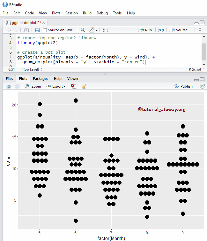Click the save document floppy disk icon
The width and height of the screenshot is (207, 241).
pyautogui.click(x=37, y=30)
